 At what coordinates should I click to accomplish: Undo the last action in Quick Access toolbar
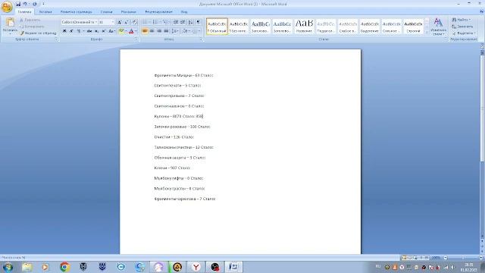(25, 4)
